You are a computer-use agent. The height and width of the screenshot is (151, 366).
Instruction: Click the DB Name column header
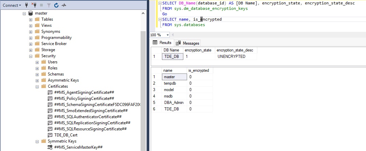[172, 50]
